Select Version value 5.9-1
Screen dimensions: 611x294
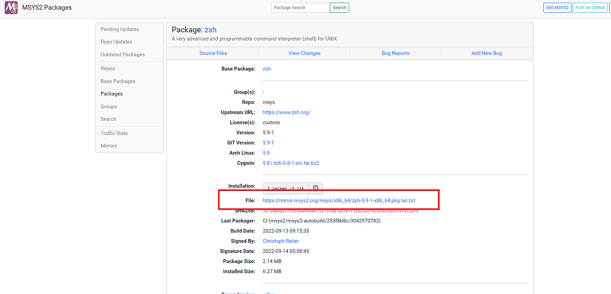pos(268,133)
